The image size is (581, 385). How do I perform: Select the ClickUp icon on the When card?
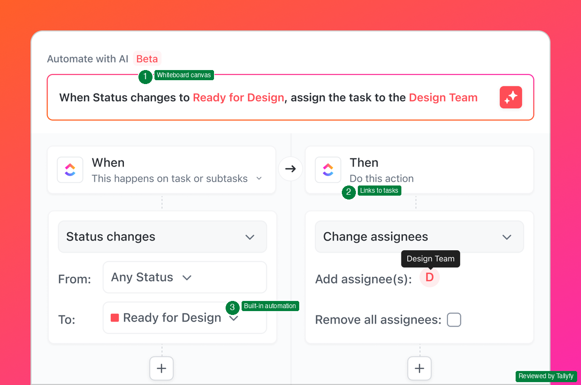click(70, 170)
